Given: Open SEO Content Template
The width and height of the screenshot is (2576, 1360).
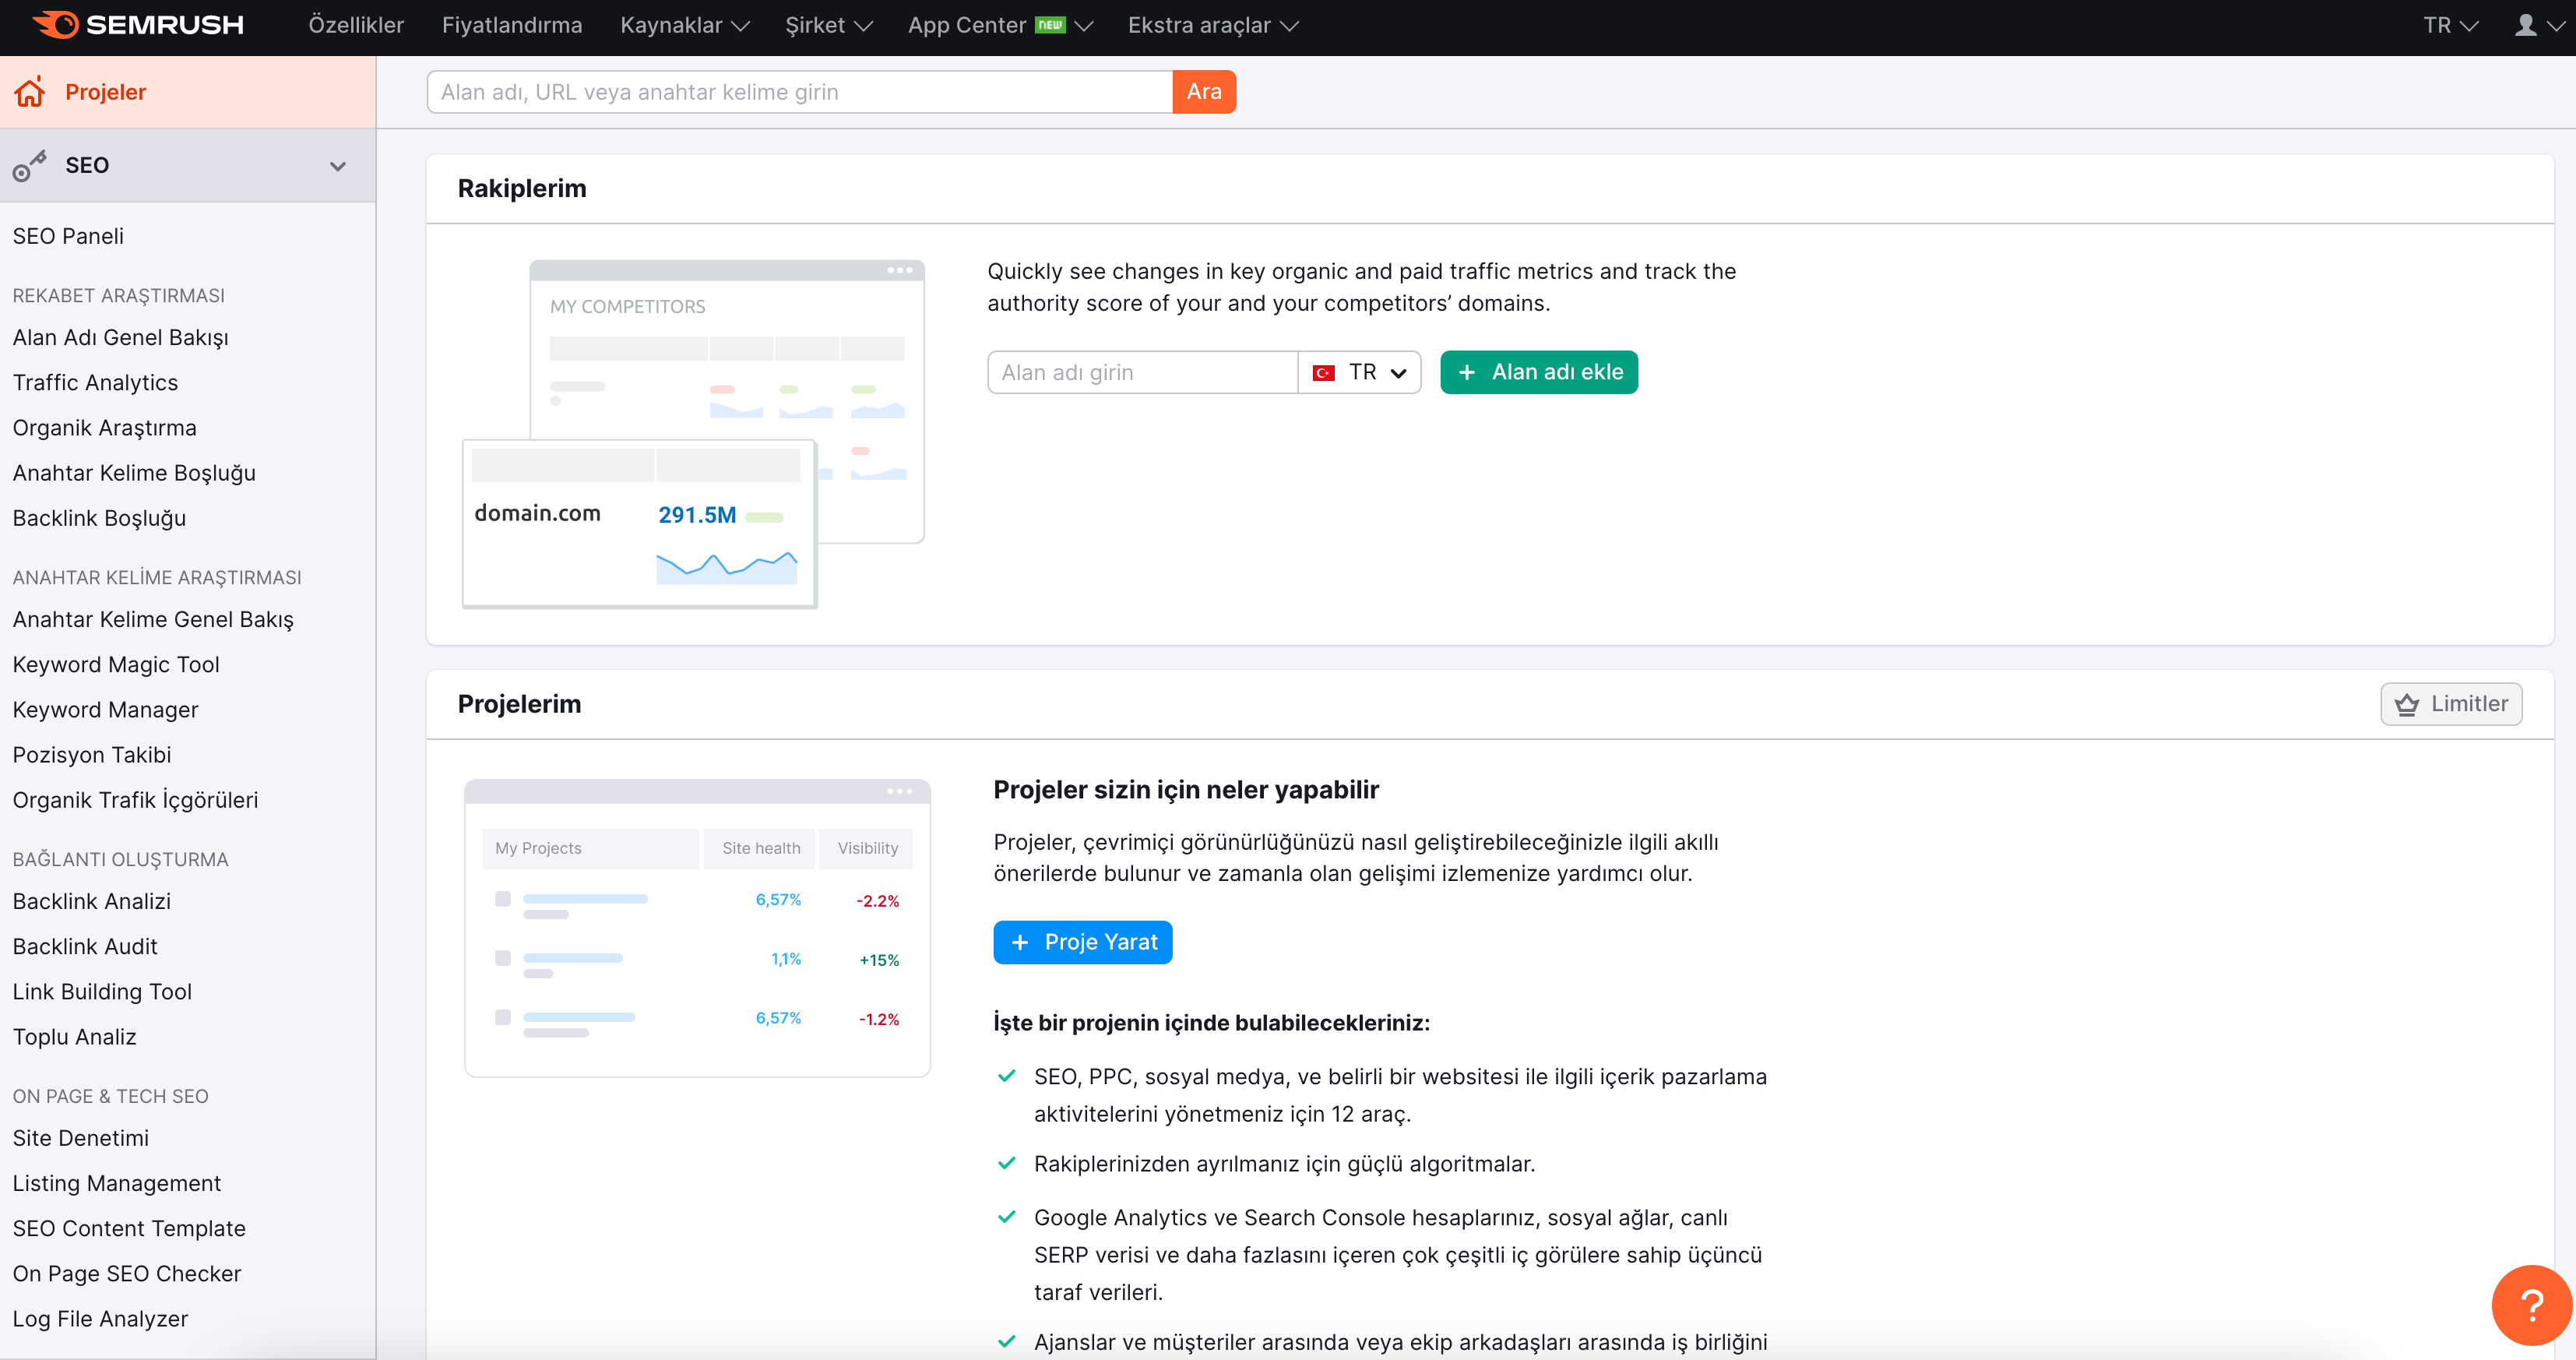Looking at the screenshot, I should coord(129,1228).
